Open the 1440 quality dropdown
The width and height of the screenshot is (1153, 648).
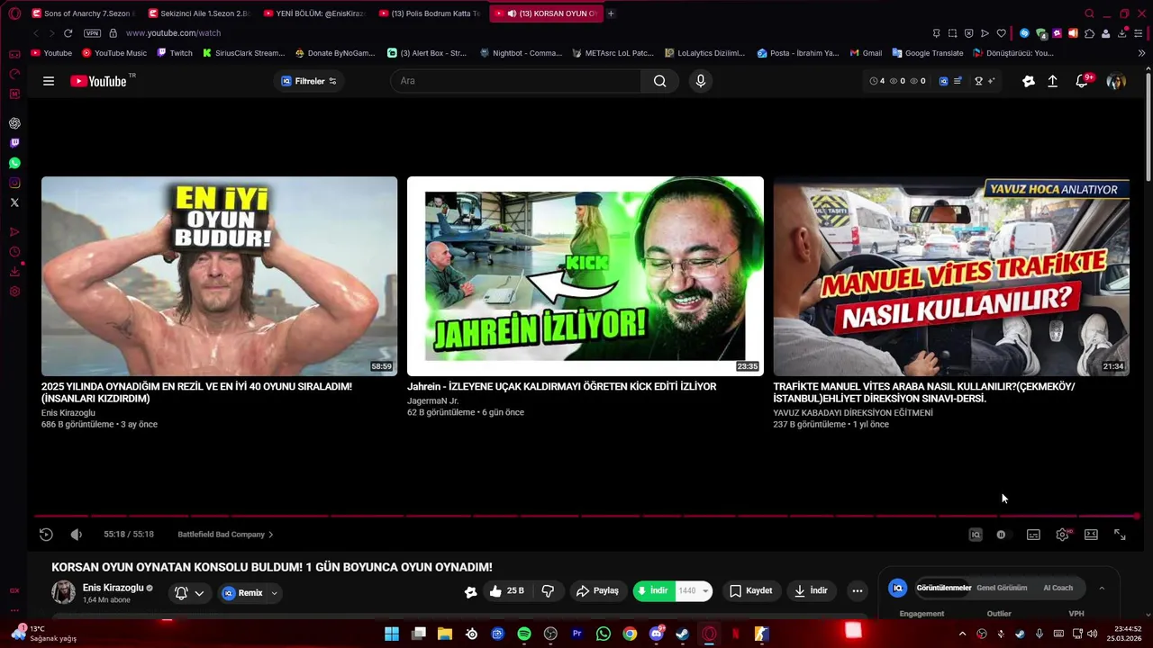[694, 591]
